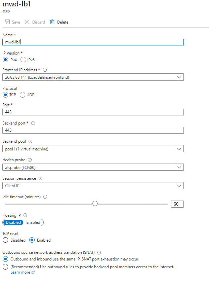Enable Floating IP
The image size is (209, 281).
tap(33, 222)
